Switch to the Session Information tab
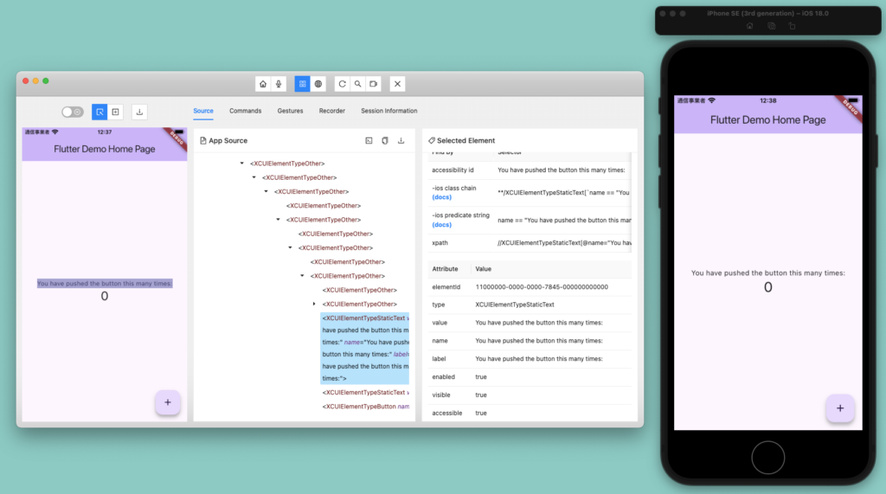The height and width of the screenshot is (494, 886). [x=388, y=111]
